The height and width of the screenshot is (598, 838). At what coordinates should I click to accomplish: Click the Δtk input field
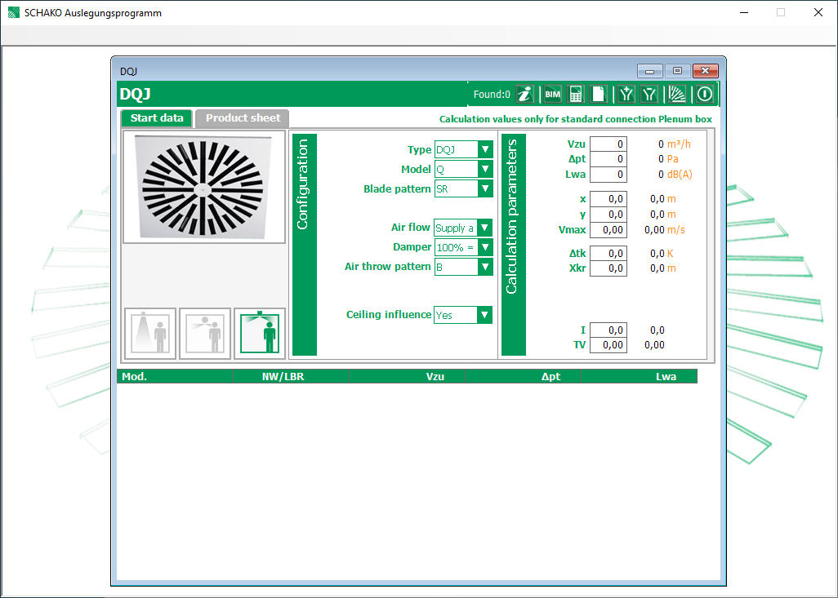(608, 254)
